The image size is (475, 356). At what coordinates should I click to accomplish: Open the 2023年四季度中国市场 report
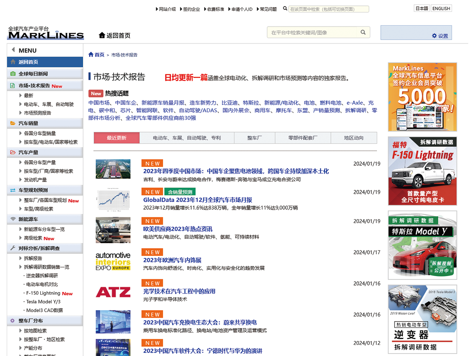[236, 171]
